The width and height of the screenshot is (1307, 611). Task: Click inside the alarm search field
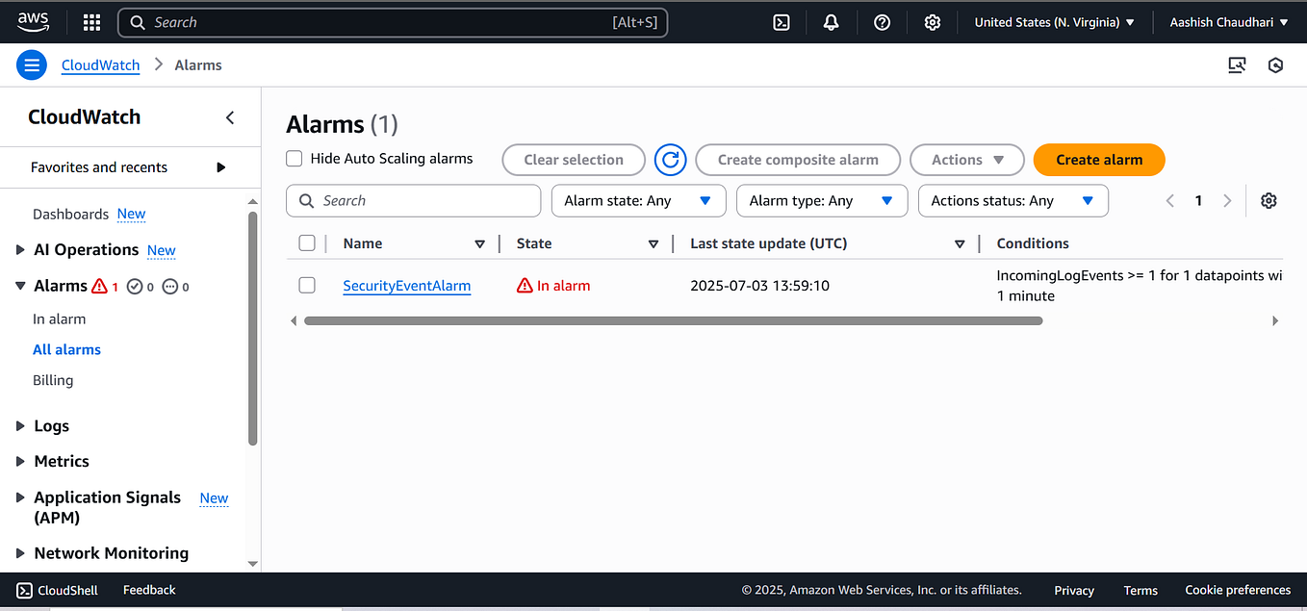413,200
